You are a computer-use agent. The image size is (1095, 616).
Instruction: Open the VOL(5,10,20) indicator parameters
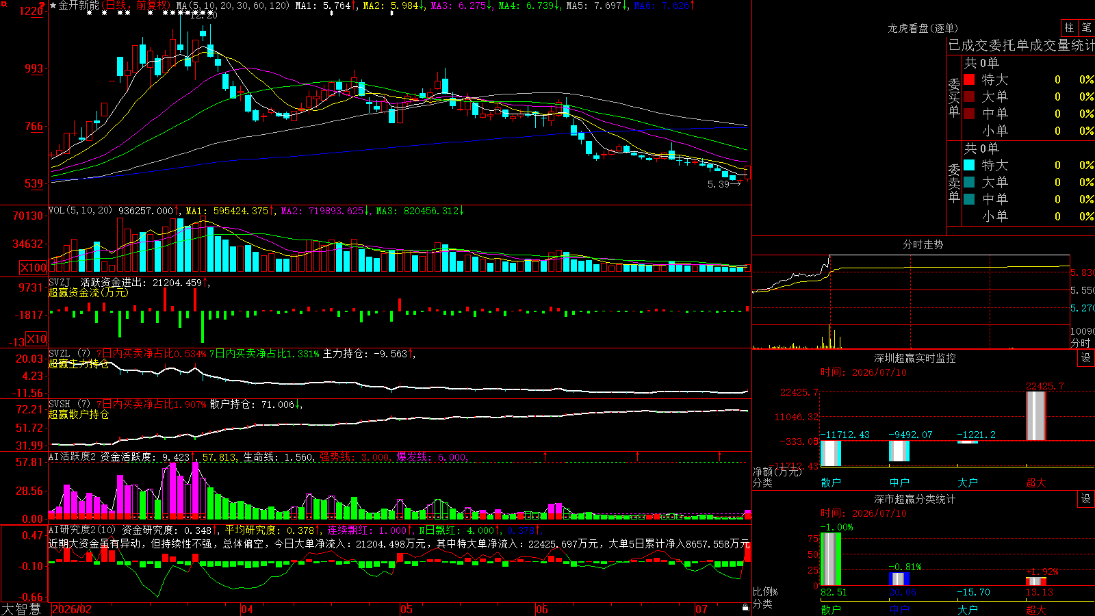(80, 211)
